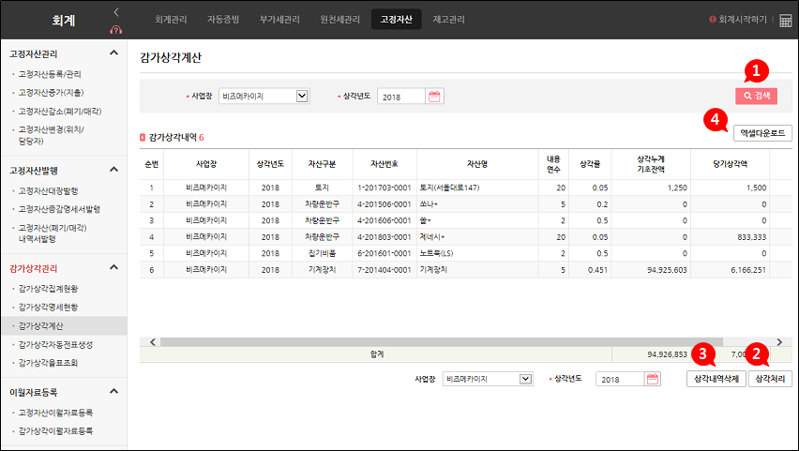This screenshot has height=451, width=799.
Task: Click the 상각누계 기초잔액 column header
Action: pos(651,164)
